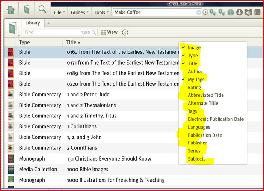Screen dimensions: 264x191
Task: Click the go arrow in command box
Action: [199, 12]
